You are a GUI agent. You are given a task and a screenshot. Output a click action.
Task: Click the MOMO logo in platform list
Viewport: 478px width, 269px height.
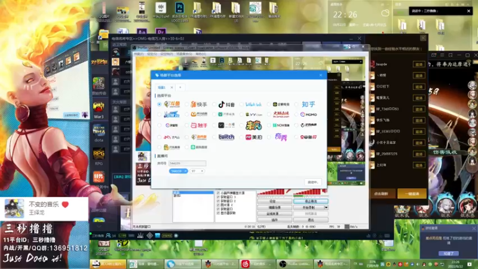(x=308, y=115)
